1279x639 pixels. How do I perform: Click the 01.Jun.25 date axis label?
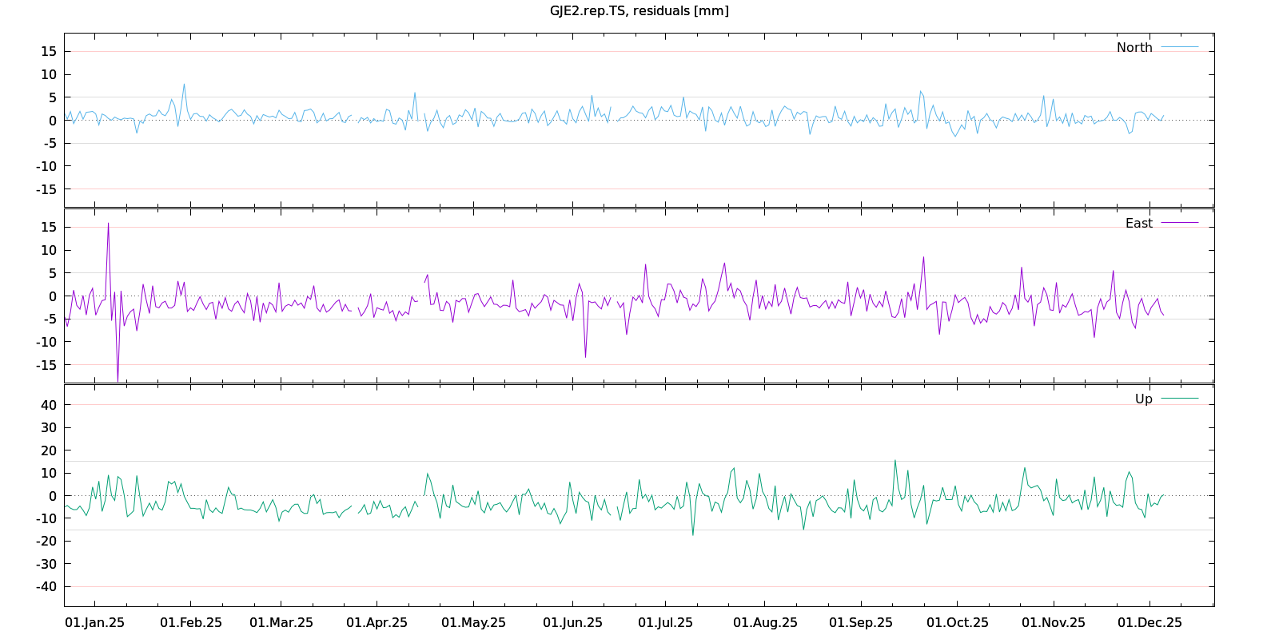[572, 622]
